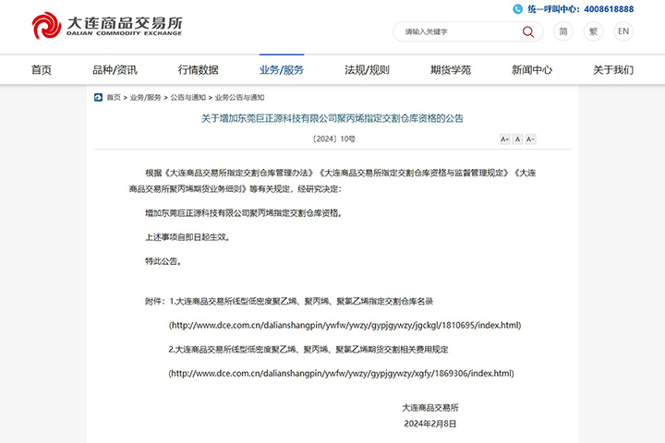Open the 业务/服务 navigation tab
665x443 pixels.
(282, 69)
